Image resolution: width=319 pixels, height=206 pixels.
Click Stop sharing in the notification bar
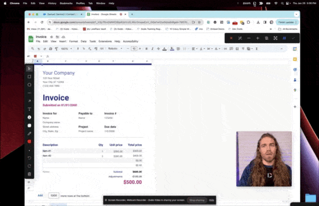(197, 200)
